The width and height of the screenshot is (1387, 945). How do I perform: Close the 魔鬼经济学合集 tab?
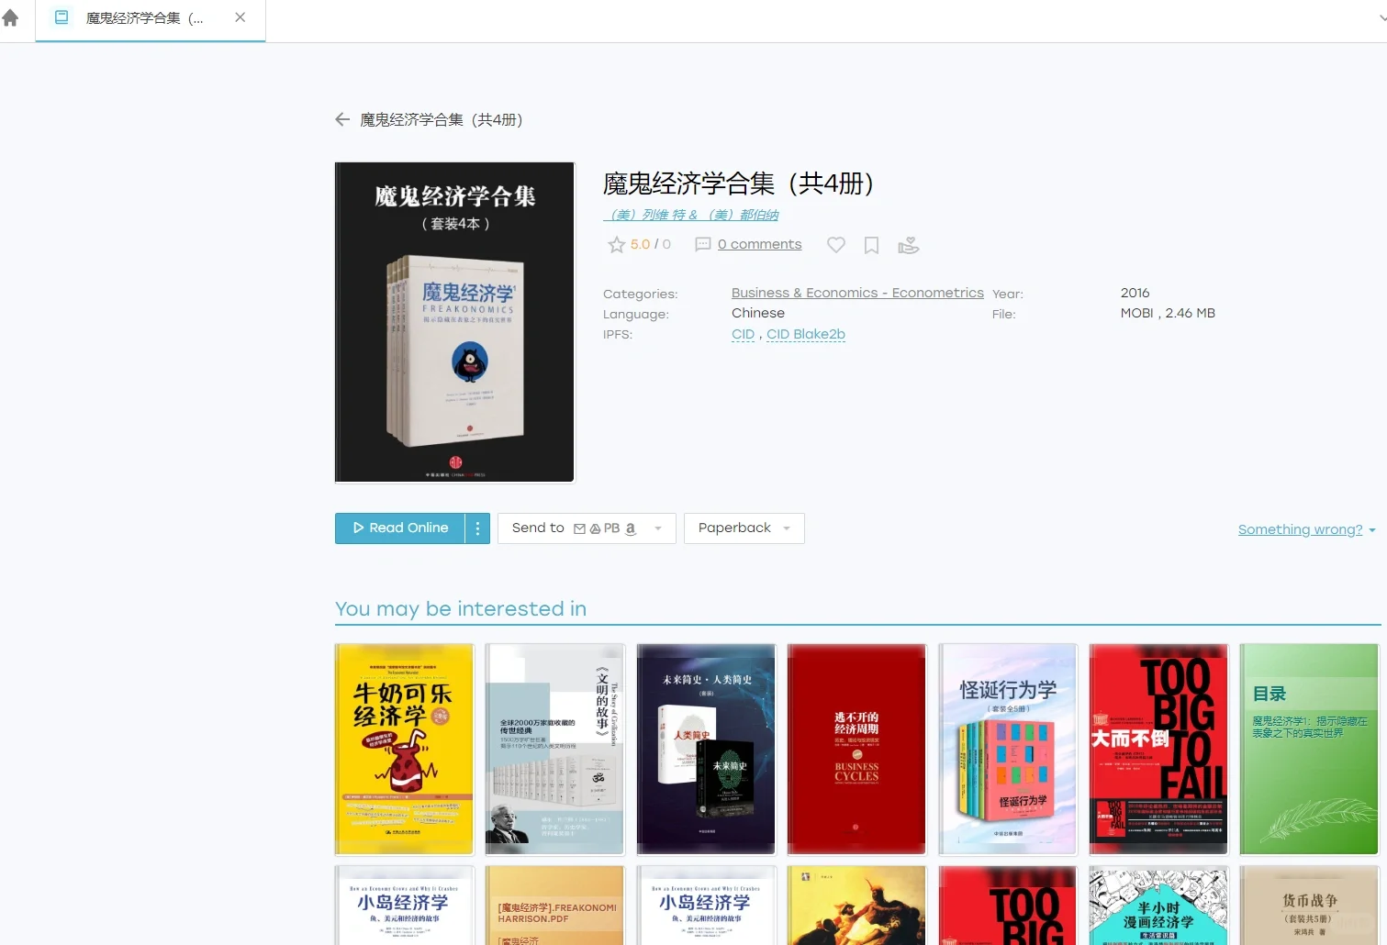pyautogui.click(x=240, y=17)
